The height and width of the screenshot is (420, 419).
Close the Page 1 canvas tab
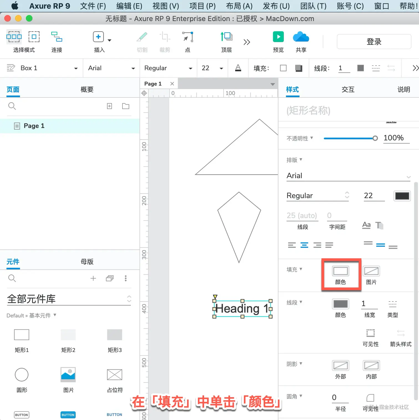(x=172, y=84)
